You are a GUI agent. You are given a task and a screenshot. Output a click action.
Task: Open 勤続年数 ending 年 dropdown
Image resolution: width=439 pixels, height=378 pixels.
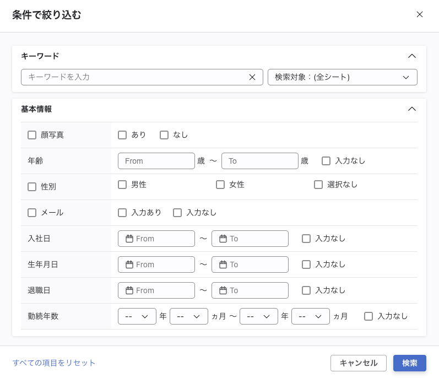coord(259,316)
